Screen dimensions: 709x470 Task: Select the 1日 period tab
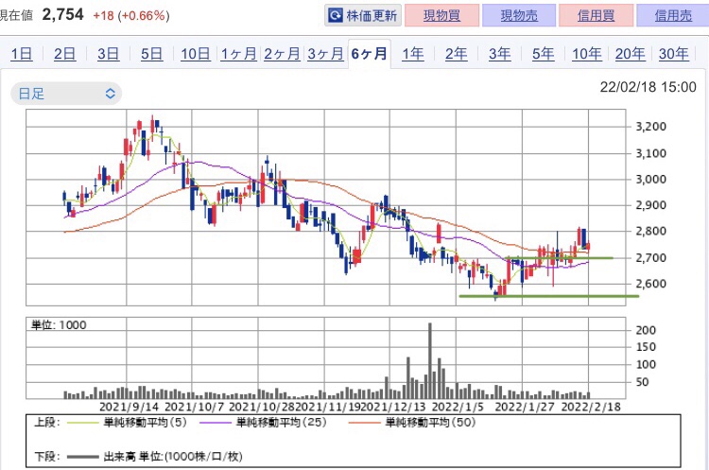(x=21, y=54)
